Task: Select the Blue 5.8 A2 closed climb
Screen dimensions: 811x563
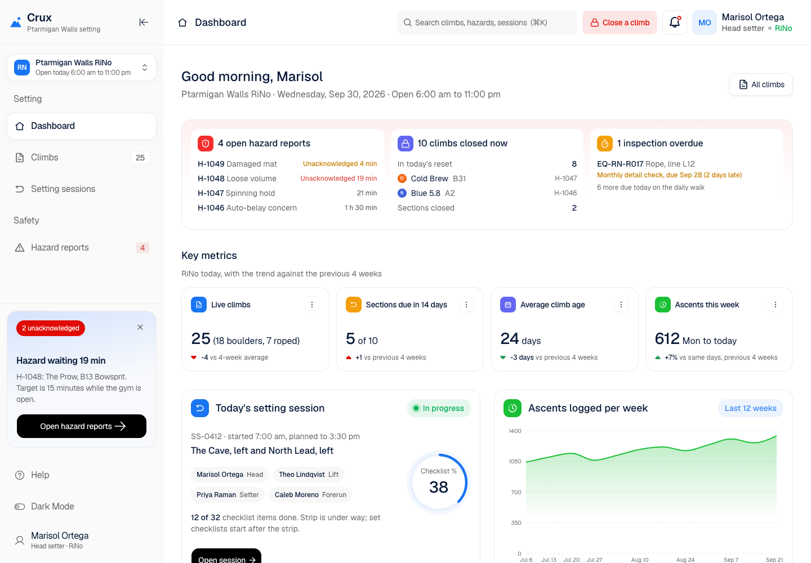Action: click(x=487, y=193)
